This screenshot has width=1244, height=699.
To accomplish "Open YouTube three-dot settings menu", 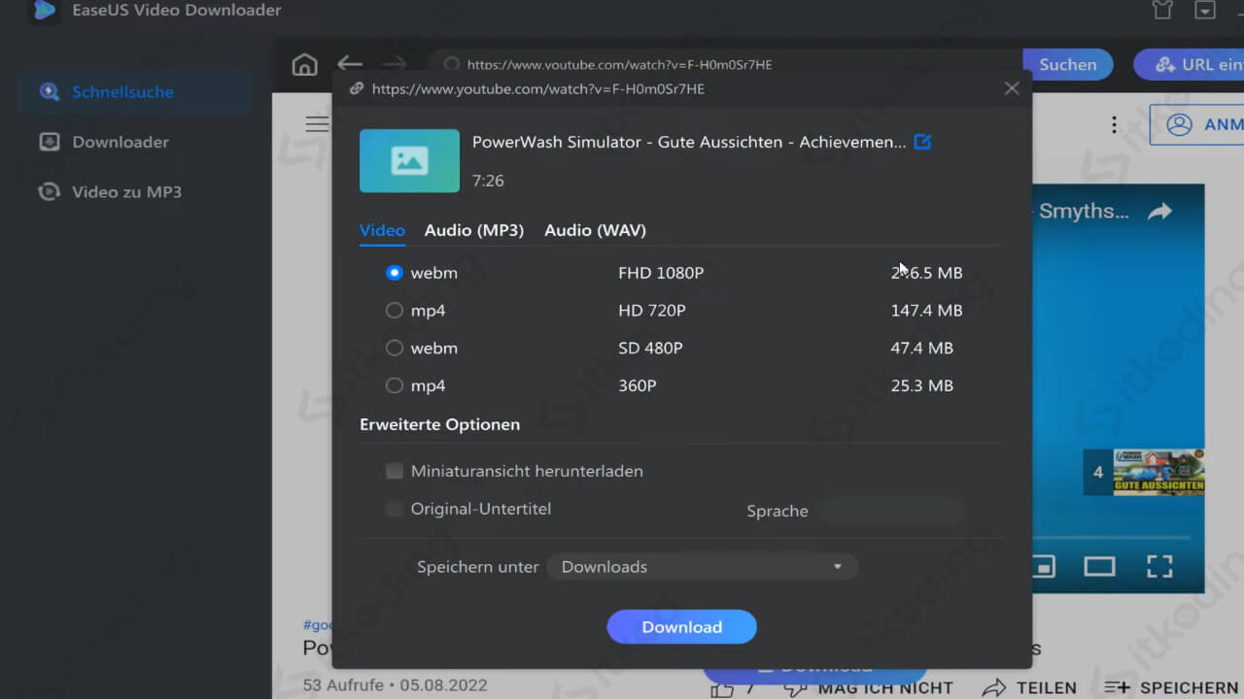I will pos(1115,125).
